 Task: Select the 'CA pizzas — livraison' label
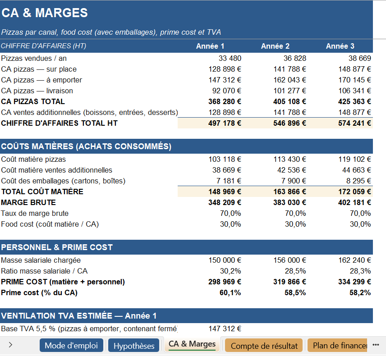tap(37, 91)
